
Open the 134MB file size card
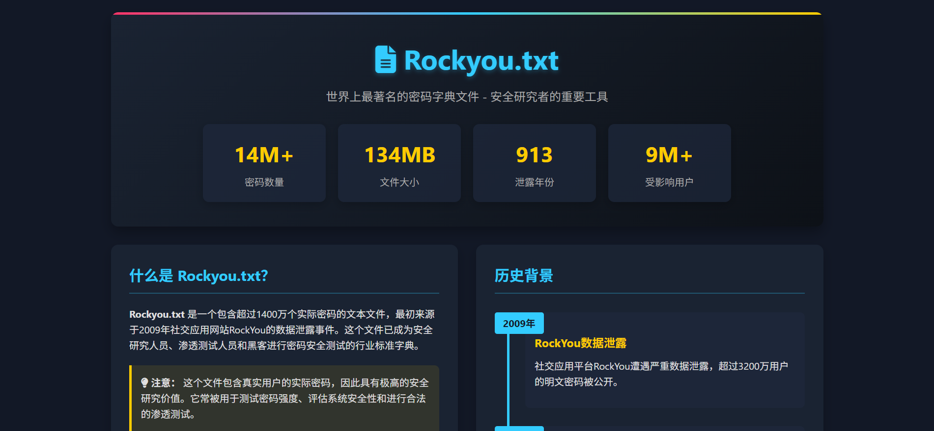pos(399,162)
